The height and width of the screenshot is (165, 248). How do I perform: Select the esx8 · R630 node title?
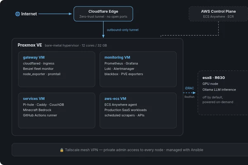coord(214,78)
